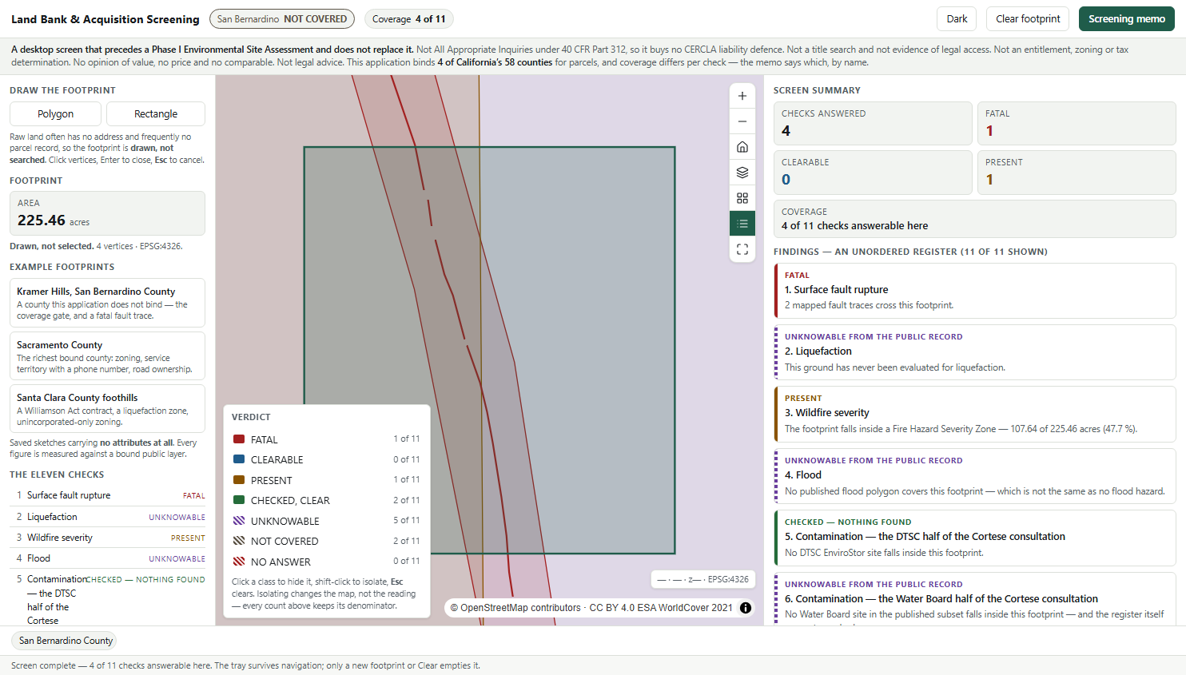The image size is (1186, 675).
Task: Click the Coverage 4 of 11 badge
Action: [x=409, y=19]
